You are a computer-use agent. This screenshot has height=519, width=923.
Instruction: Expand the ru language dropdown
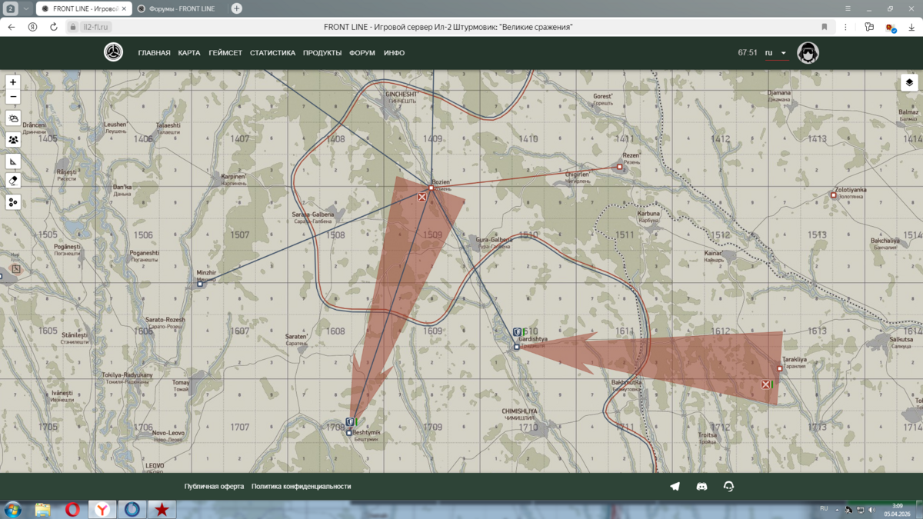pyautogui.click(x=775, y=53)
